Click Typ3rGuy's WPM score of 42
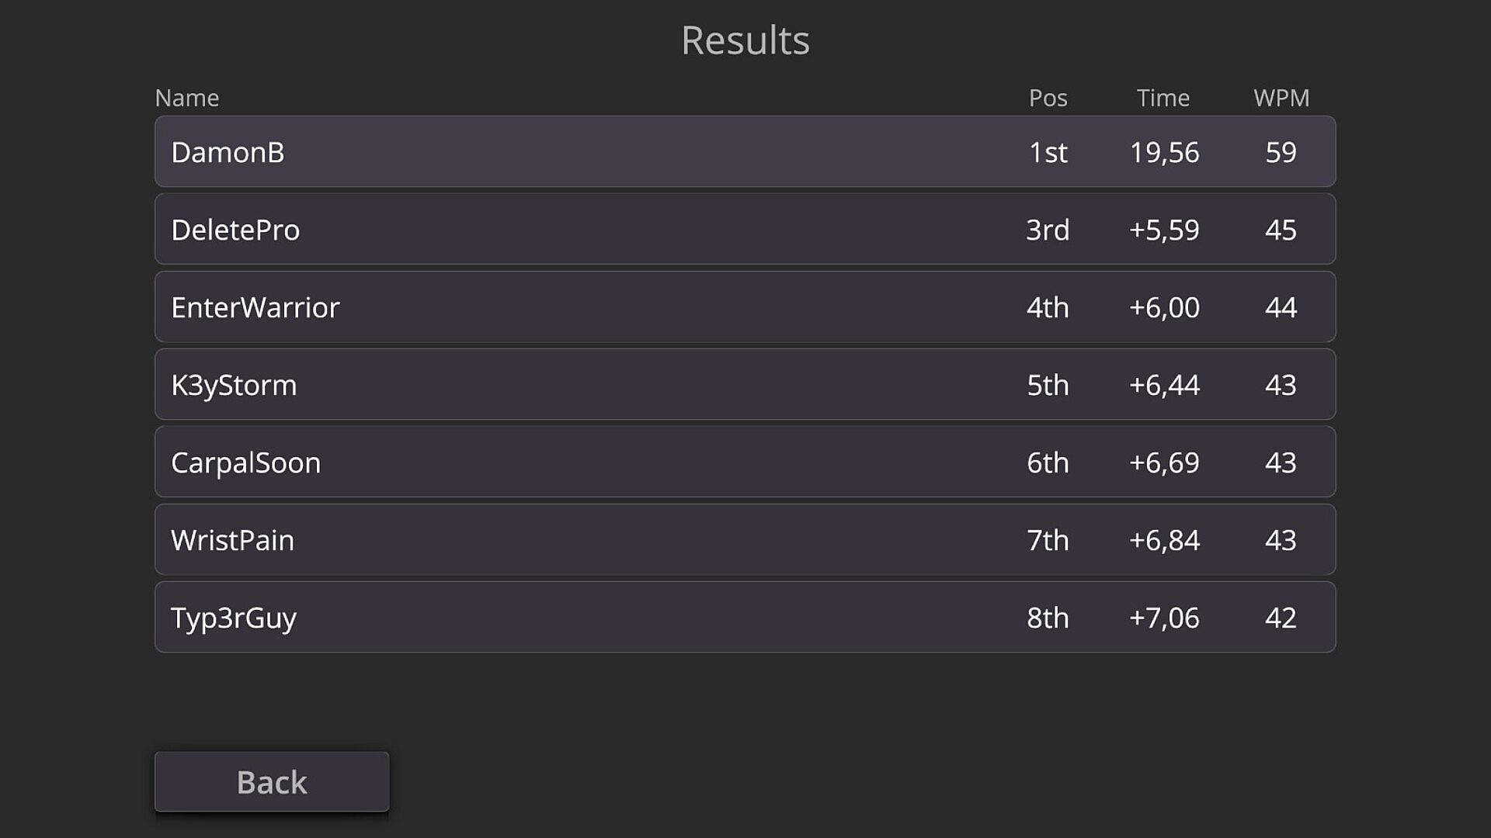Image resolution: width=1491 pixels, height=838 pixels. tap(1281, 618)
